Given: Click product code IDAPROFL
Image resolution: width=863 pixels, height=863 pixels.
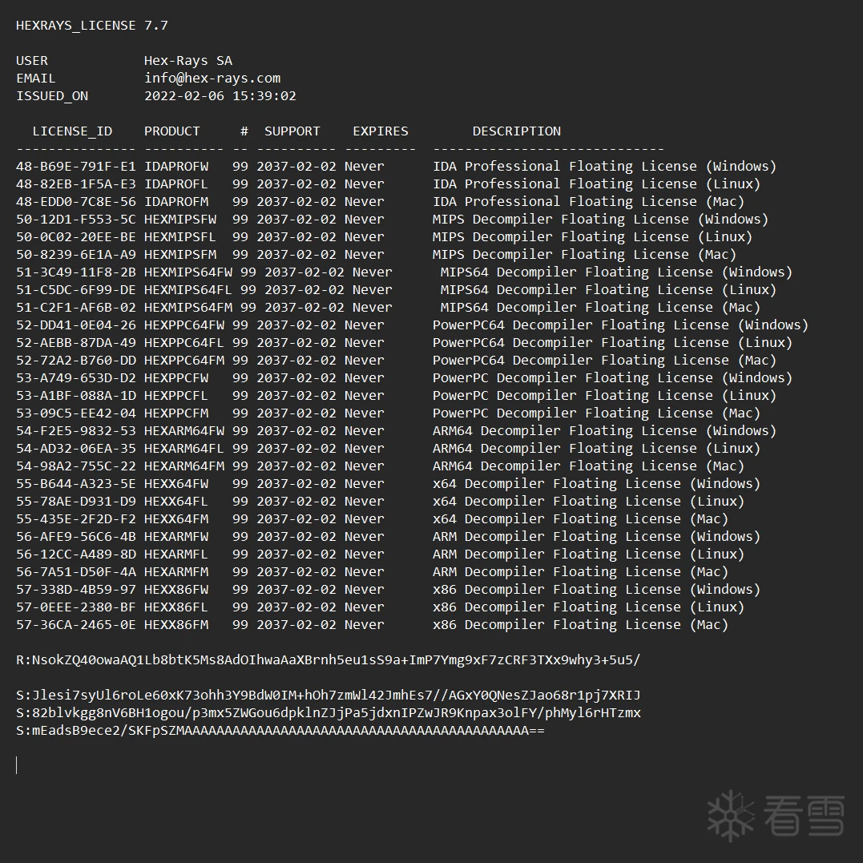Looking at the screenshot, I should point(176,183).
